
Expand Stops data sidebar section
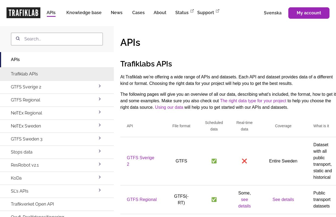[100, 151]
